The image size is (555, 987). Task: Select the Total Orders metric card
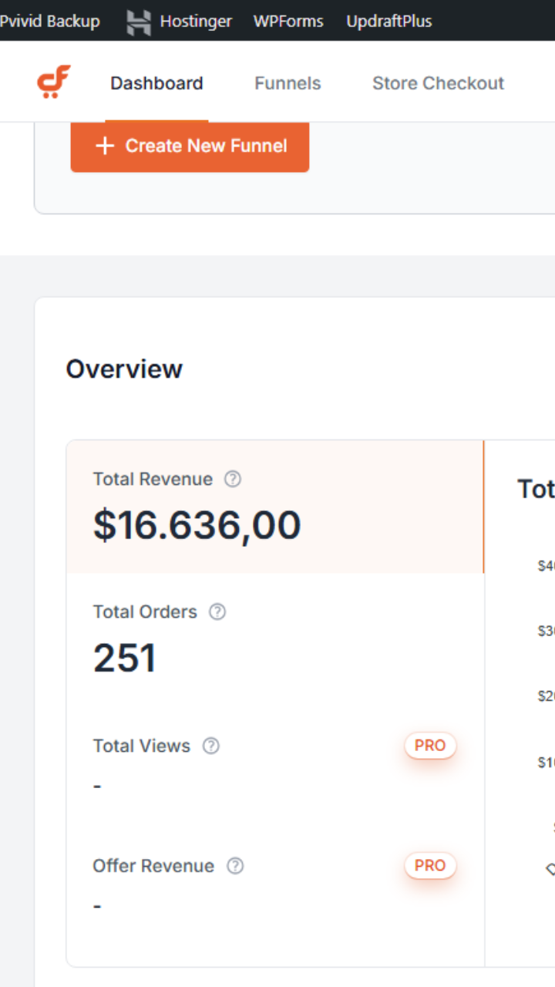tap(274, 638)
